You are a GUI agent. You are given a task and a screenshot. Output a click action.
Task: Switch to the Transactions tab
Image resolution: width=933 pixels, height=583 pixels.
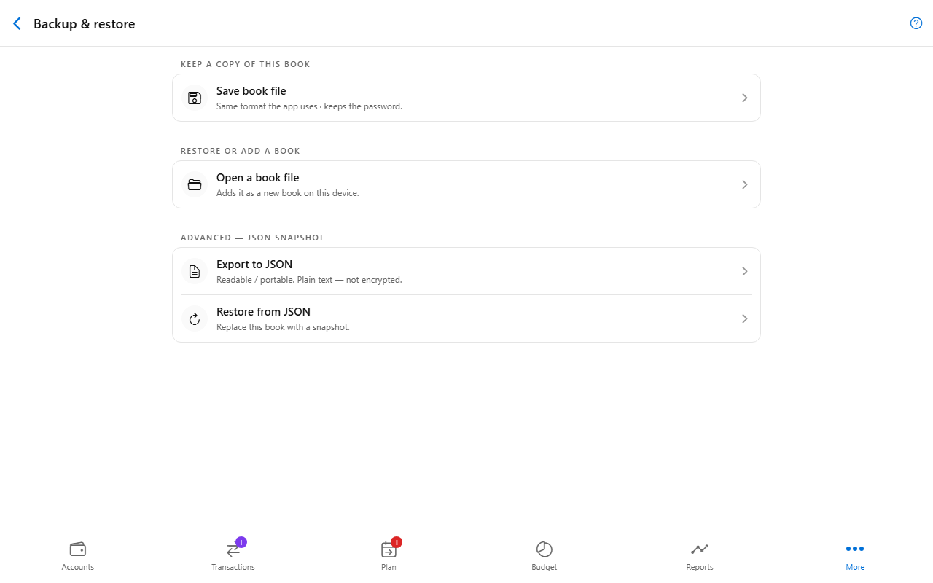pos(233,556)
